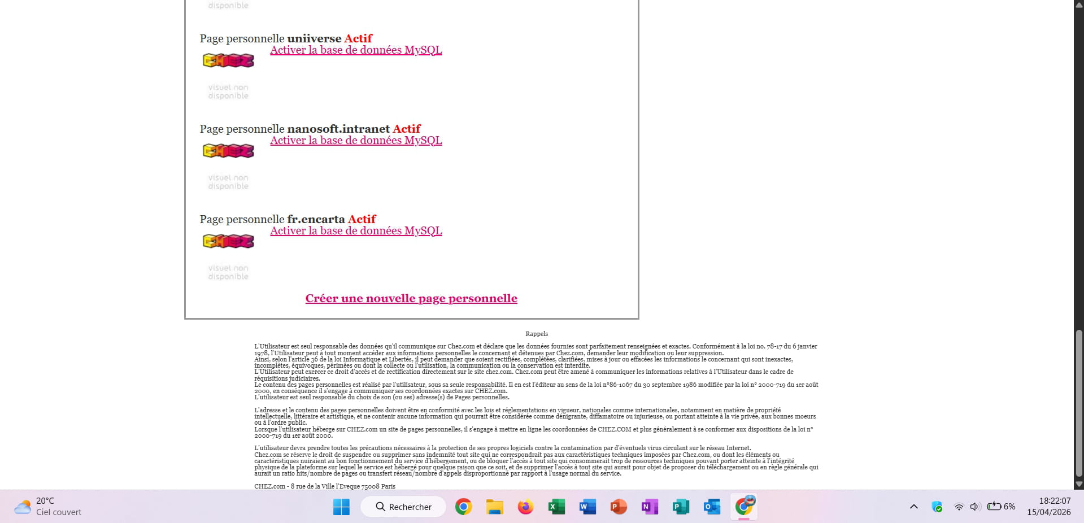Click the paragraph starting "L'adresse et le contenu des pages"
Screen dimensions: 1084x523
(x=535, y=416)
